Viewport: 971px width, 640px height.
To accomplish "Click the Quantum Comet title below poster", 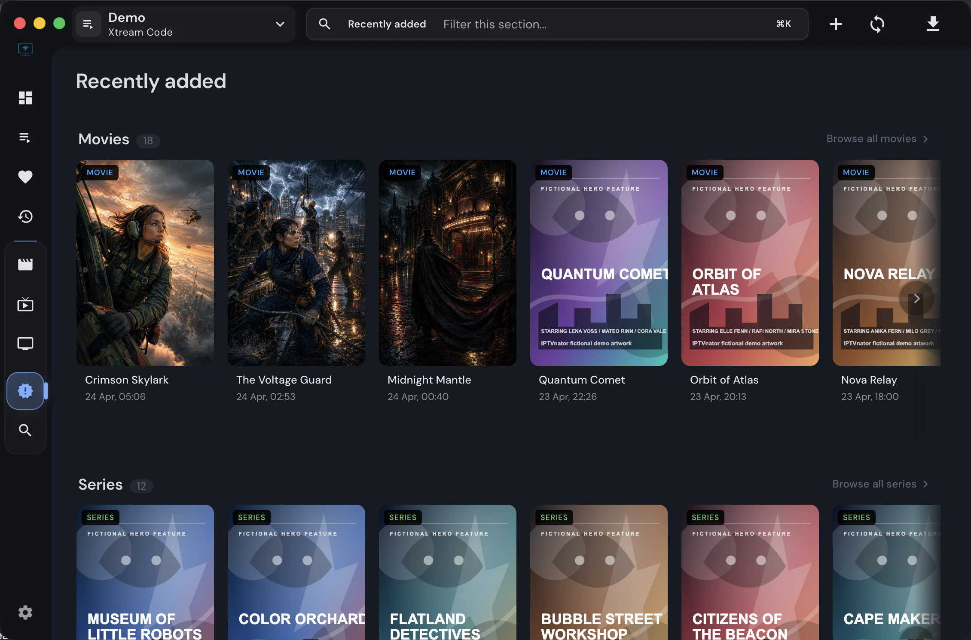I will [x=582, y=380].
